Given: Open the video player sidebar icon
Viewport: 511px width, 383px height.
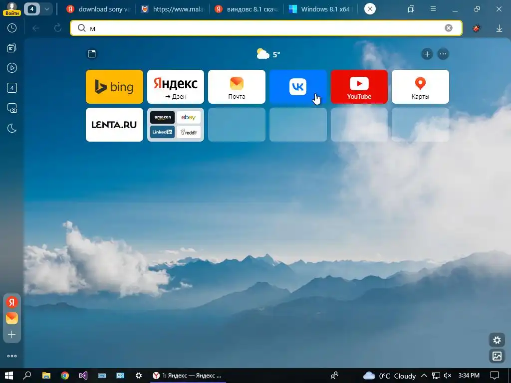Looking at the screenshot, I should pyautogui.click(x=12, y=68).
